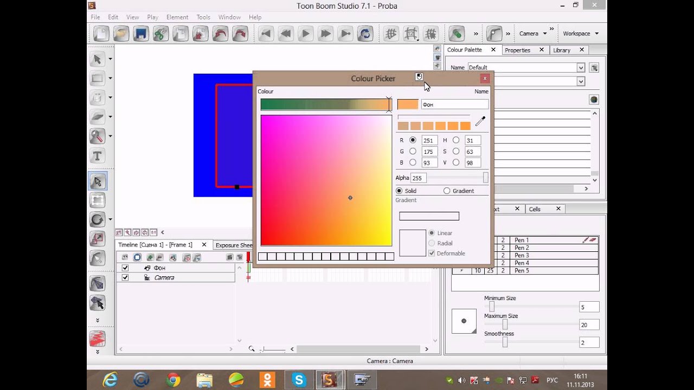Click the Undo arrow in the top toolbar

(x=220, y=34)
